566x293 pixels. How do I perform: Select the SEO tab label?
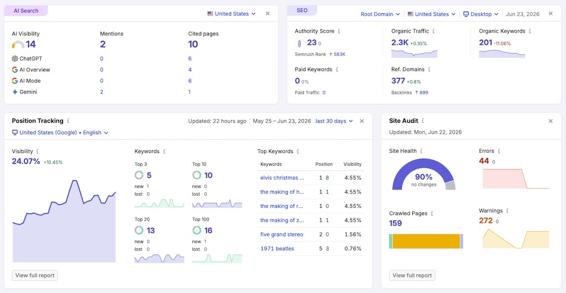click(x=302, y=11)
